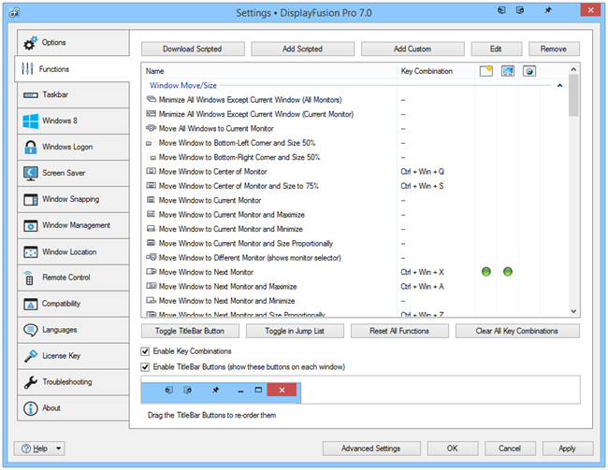The image size is (608, 470).
Task: Open the About tab
Action: (x=73, y=408)
